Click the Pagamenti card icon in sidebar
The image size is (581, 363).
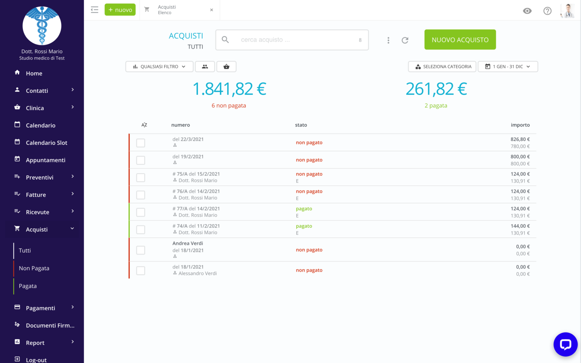(x=17, y=307)
